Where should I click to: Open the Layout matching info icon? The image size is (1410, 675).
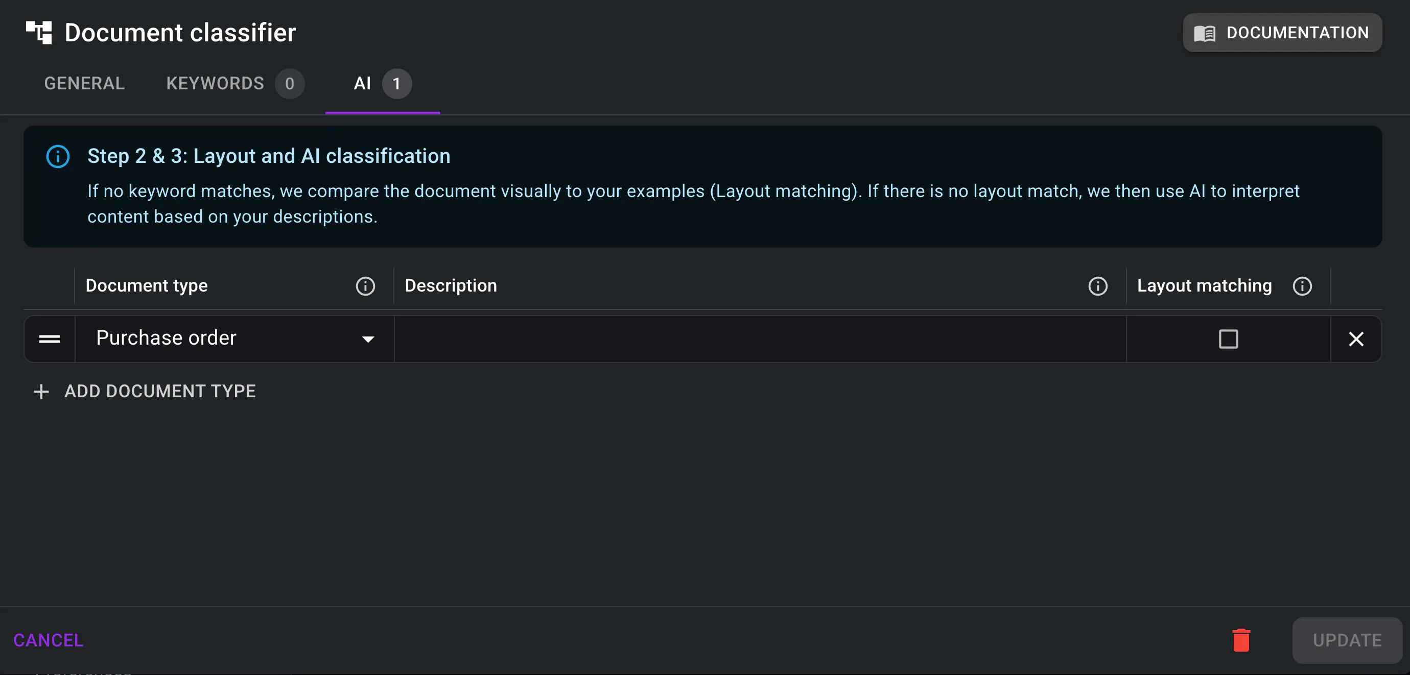(x=1302, y=286)
